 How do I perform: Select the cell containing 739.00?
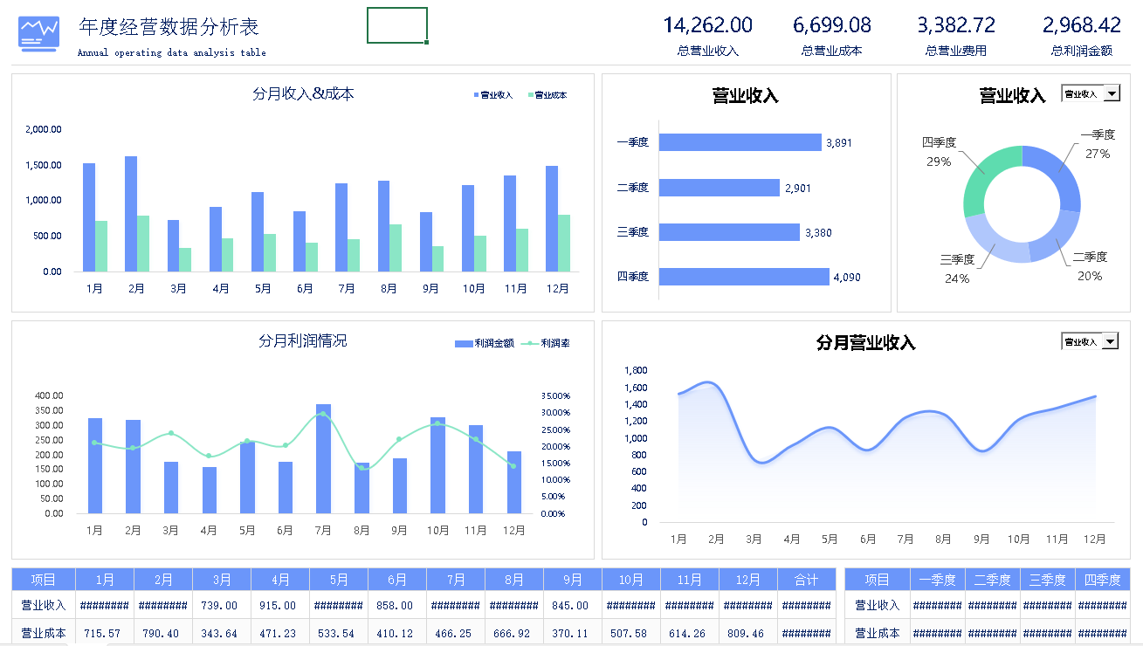tap(222, 605)
